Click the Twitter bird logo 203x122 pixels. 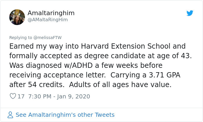190,13
